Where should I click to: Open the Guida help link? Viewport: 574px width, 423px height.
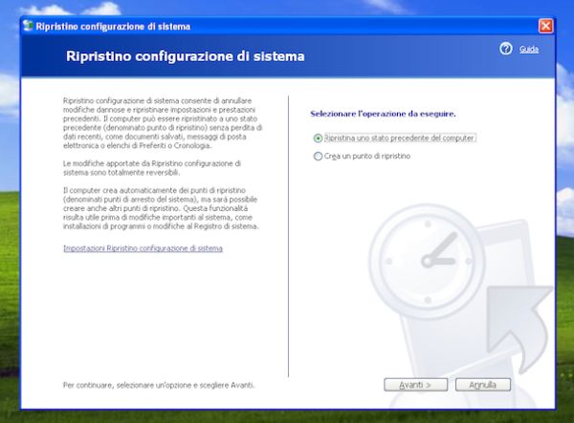tap(529, 49)
